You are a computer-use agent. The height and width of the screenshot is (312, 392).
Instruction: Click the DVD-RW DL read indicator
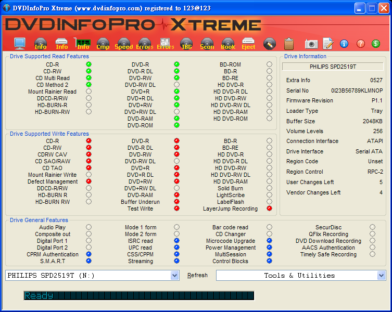click(177, 84)
